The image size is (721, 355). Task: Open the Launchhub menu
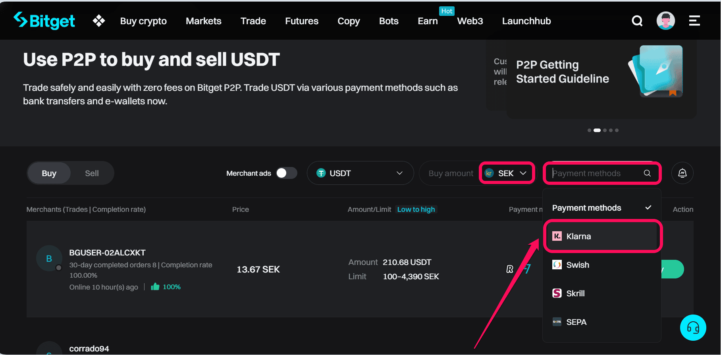click(x=526, y=21)
